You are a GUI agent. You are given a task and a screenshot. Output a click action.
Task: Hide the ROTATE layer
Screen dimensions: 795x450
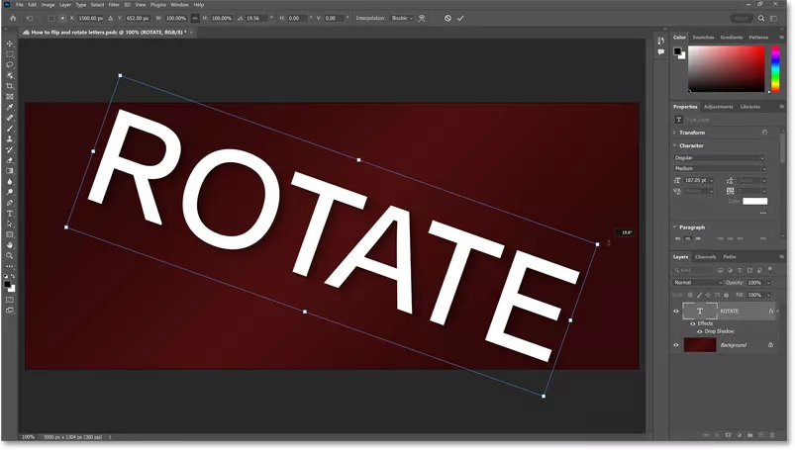(676, 312)
